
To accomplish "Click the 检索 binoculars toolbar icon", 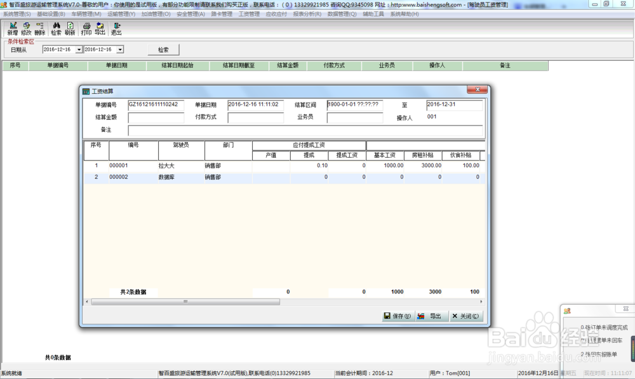I will coord(57,29).
